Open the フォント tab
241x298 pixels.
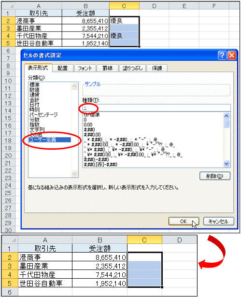pos(85,68)
